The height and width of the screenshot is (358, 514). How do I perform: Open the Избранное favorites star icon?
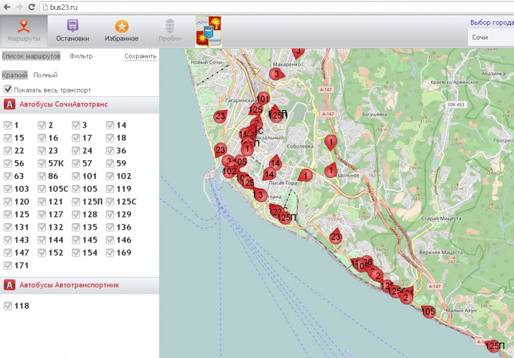[x=122, y=26]
